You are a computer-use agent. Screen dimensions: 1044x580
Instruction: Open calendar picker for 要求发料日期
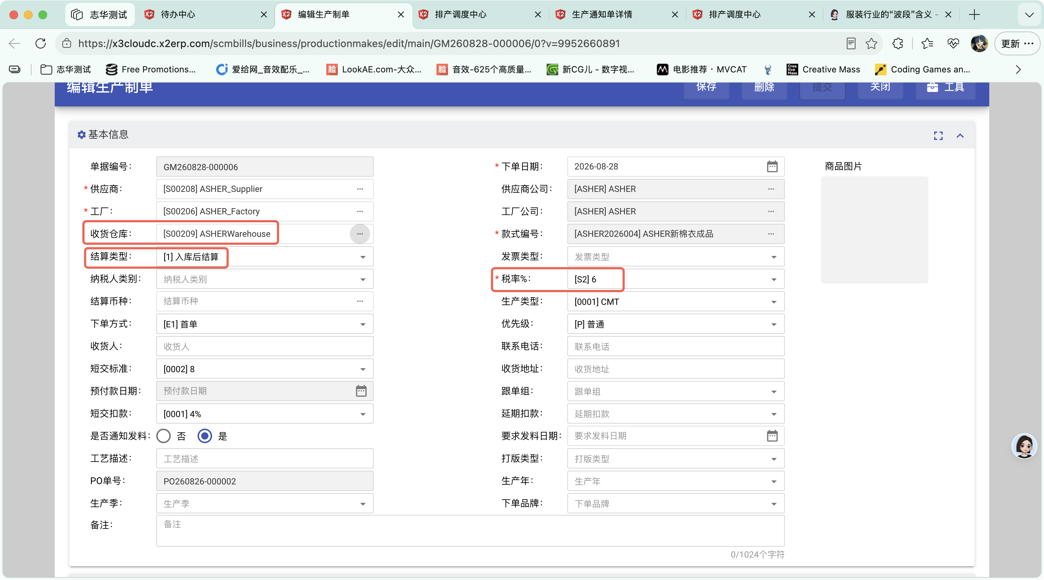(772, 436)
